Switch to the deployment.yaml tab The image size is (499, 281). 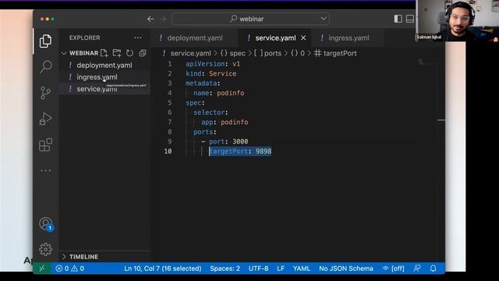[194, 38]
